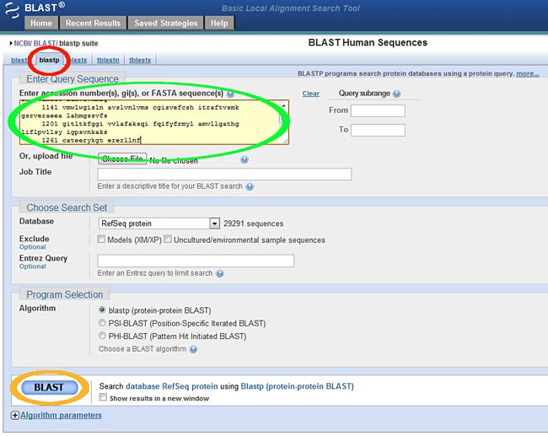The width and height of the screenshot is (548, 436).
Task: Click the Query subrange To field
Action: (x=378, y=130)
